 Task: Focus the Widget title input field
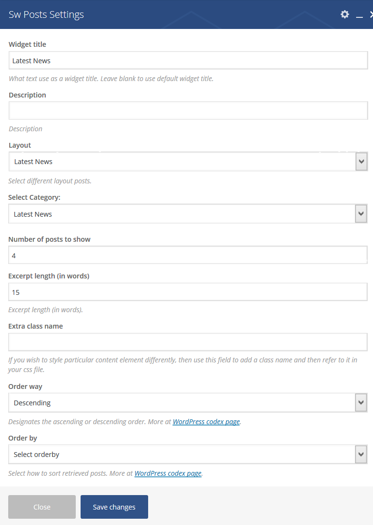point(188,61)
